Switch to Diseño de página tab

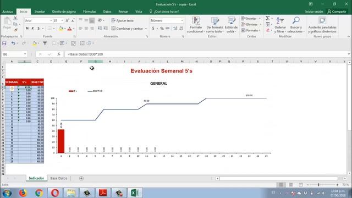click(x=64, y=12)
